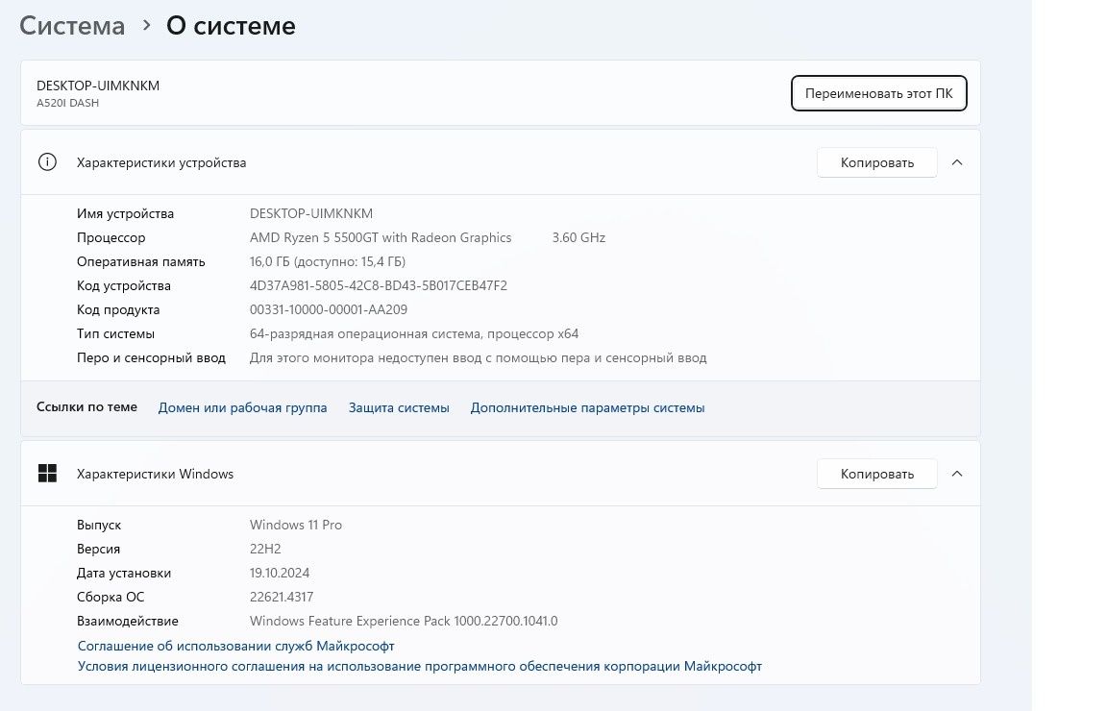Click the 16,0 ГБ memory value
The image size is (1107, 711).
pos(328,261)
